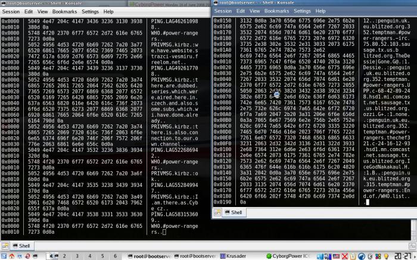Viewport: 417px width, 260px height.
Task: Click text d.of./WHO.list.. in right terminal
Action: coord(387,196)
